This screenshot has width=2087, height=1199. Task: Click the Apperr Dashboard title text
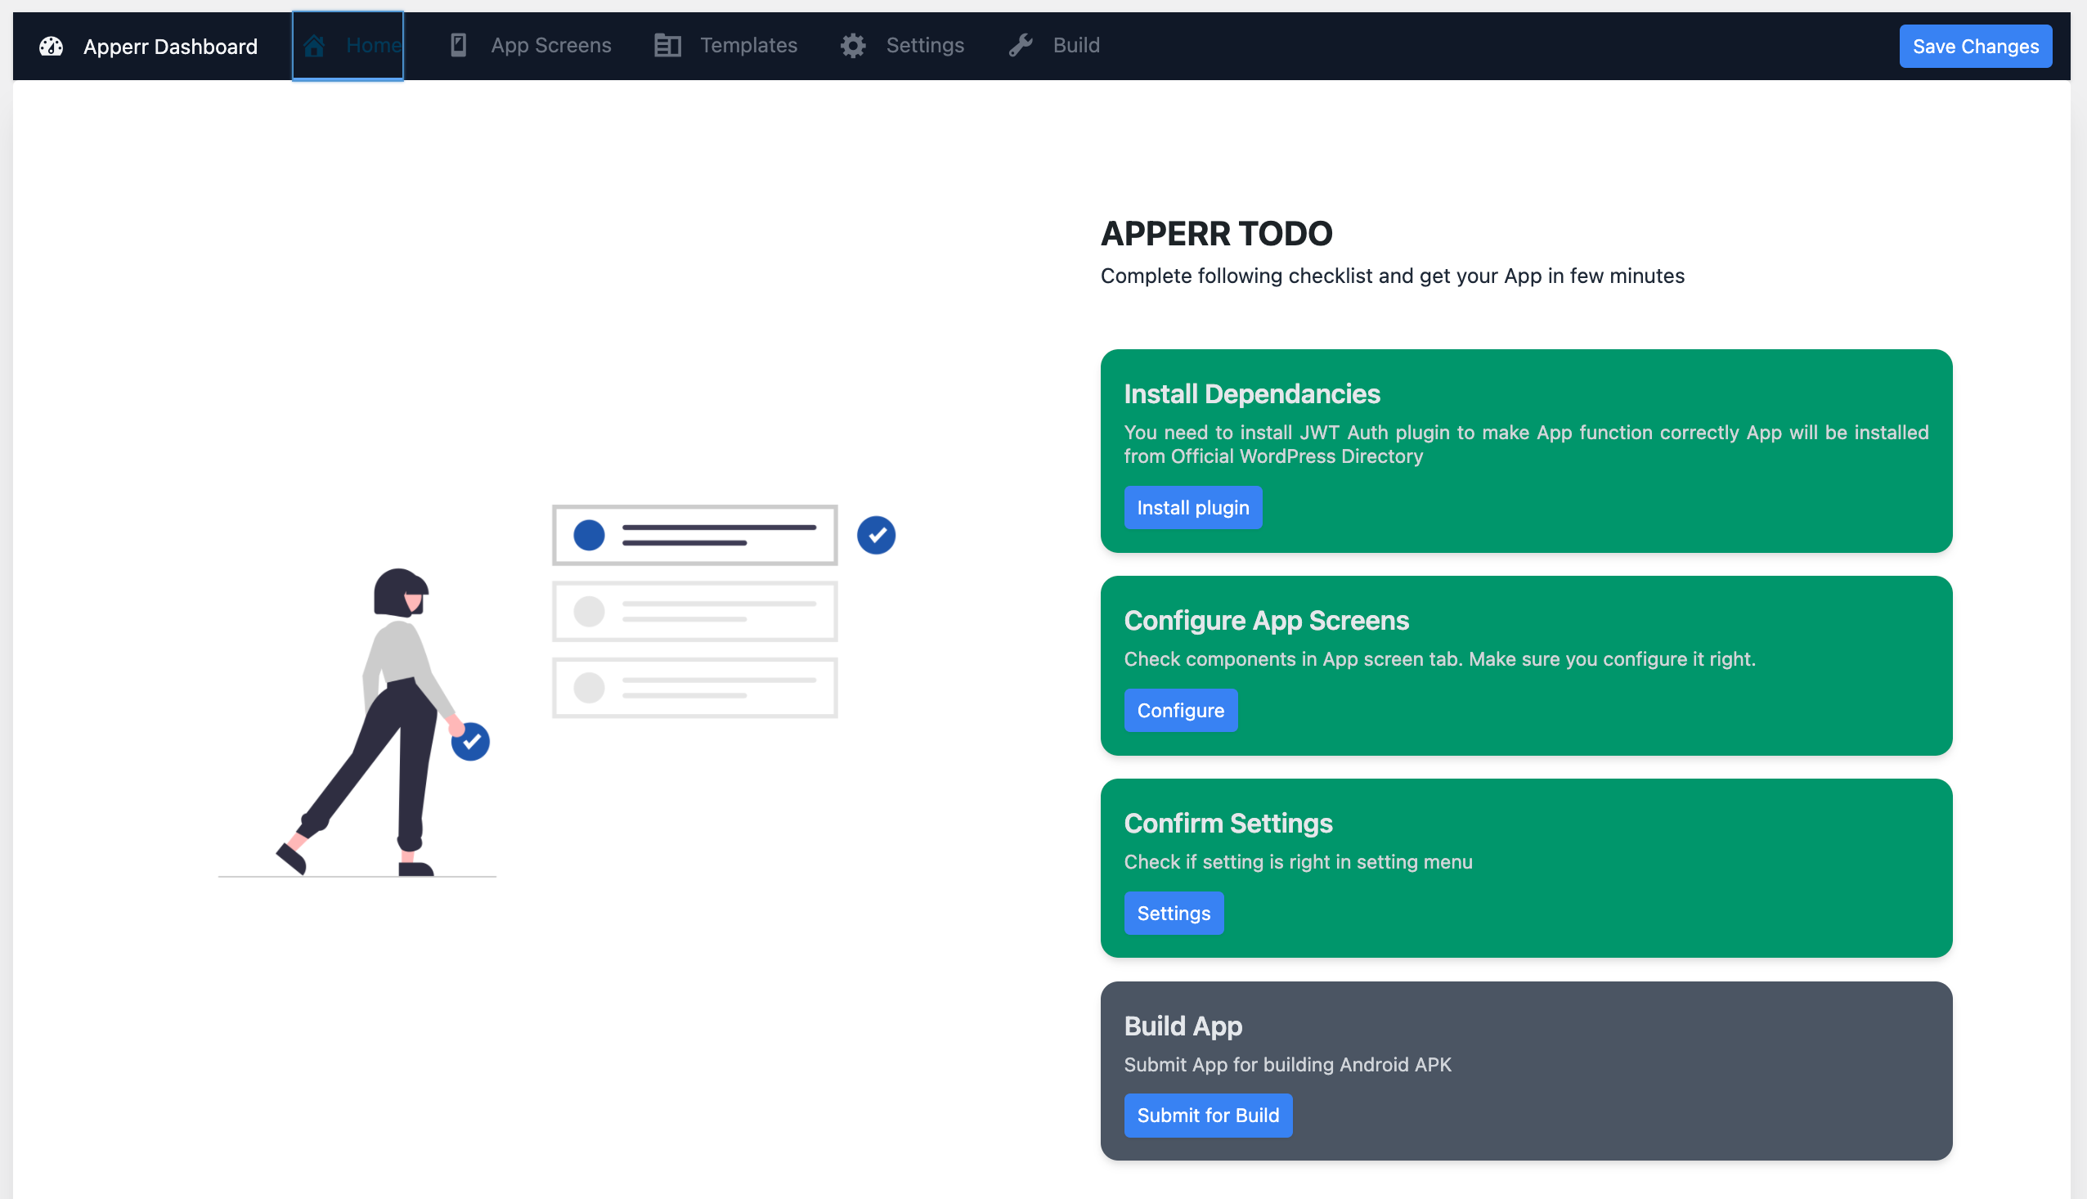tap(168, 47)
